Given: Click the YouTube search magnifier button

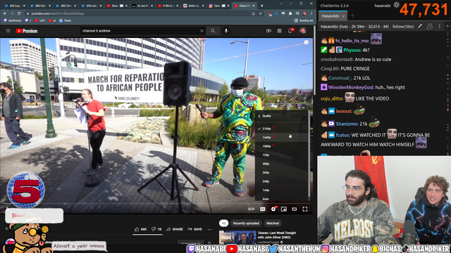Looking at the screenshot, I should (x=213, y=31).
